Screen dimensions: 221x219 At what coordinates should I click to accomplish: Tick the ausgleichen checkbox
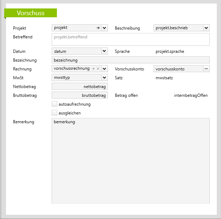[54, 113]
